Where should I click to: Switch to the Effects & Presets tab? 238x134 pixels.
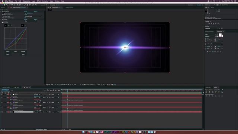[209, 31]
